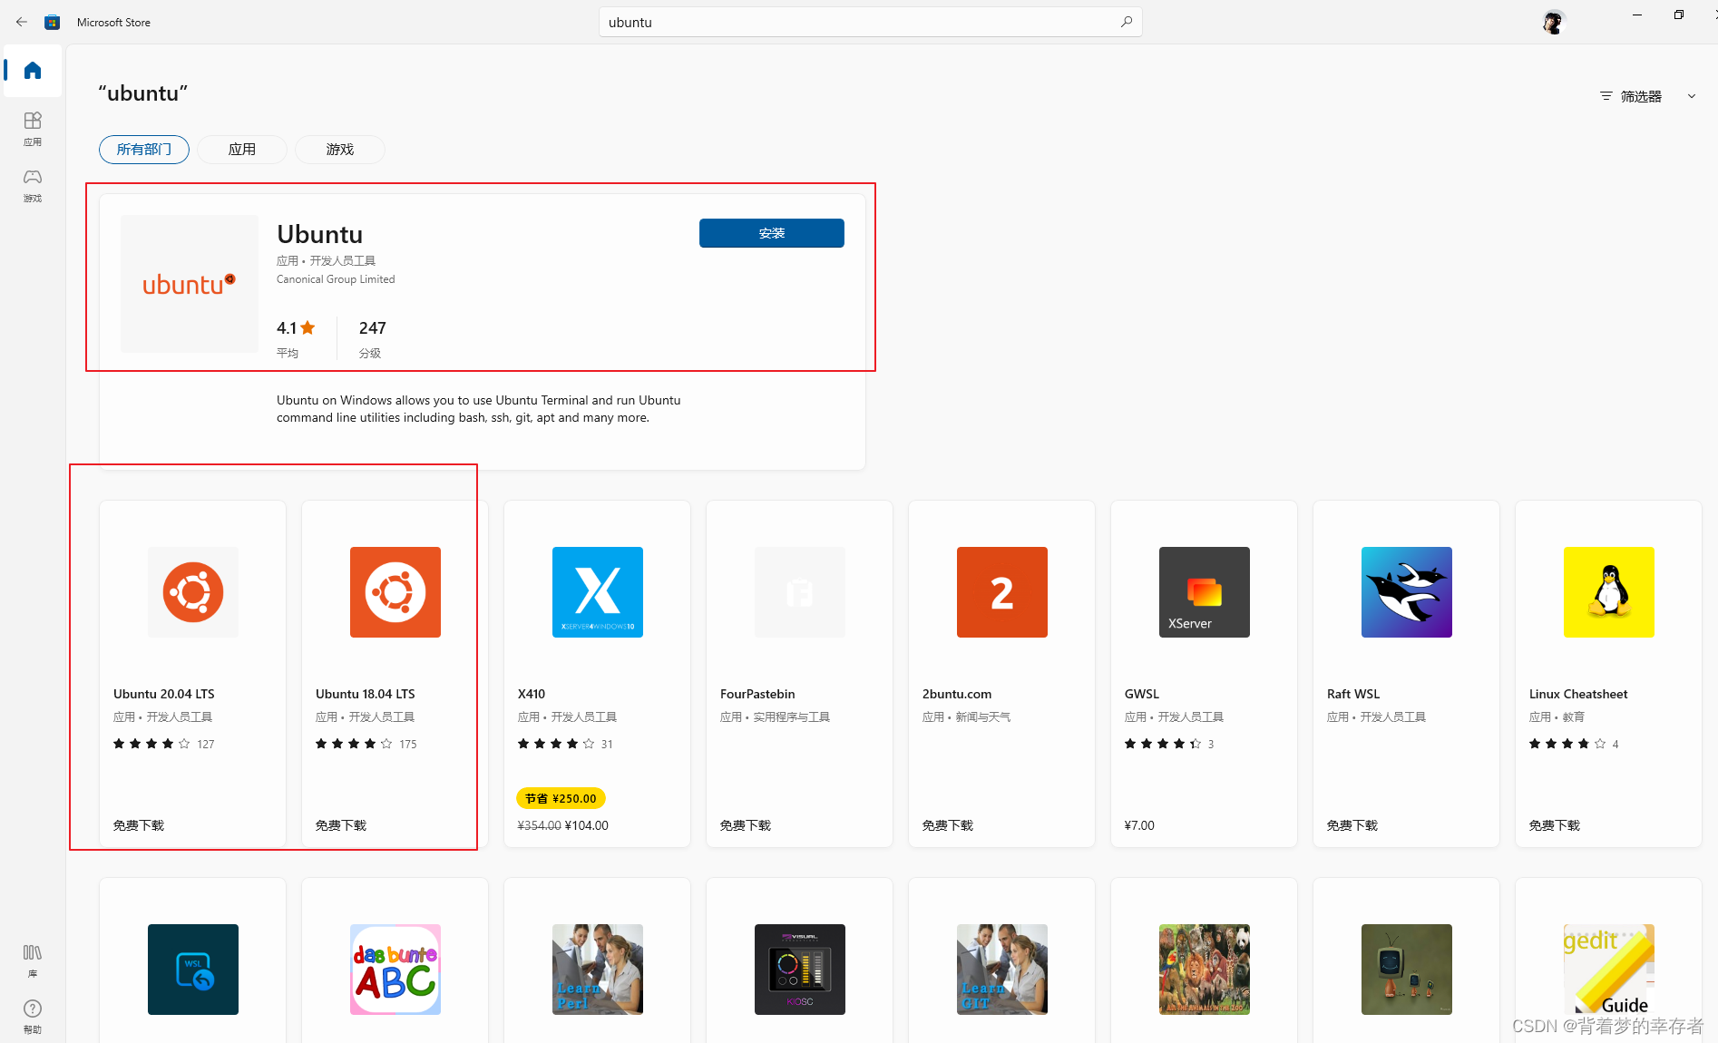Open the Ubuntu 18.04 LTS app icon
The width and height of the screenshot is (1718, 1043).
pyautogui.click(x=395, y=592)
